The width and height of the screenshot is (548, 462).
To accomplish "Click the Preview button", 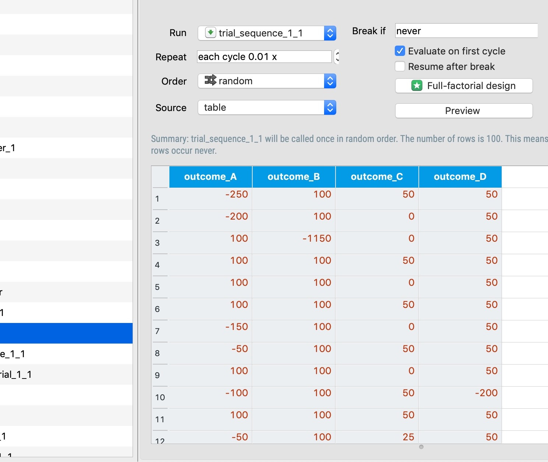I will [x=463, y=111].
